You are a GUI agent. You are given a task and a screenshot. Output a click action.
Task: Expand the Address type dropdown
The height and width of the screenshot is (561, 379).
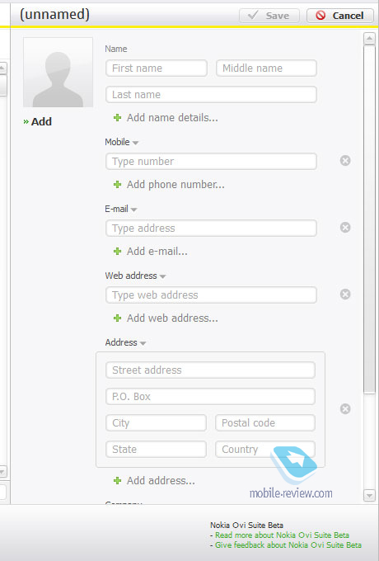click(143, 343)
